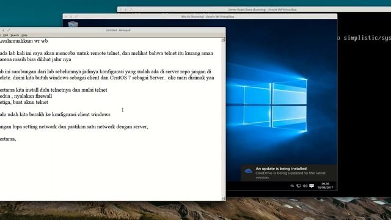
Task: Click the OneDrive cloud icon in the notification
Action: (248, 171)
